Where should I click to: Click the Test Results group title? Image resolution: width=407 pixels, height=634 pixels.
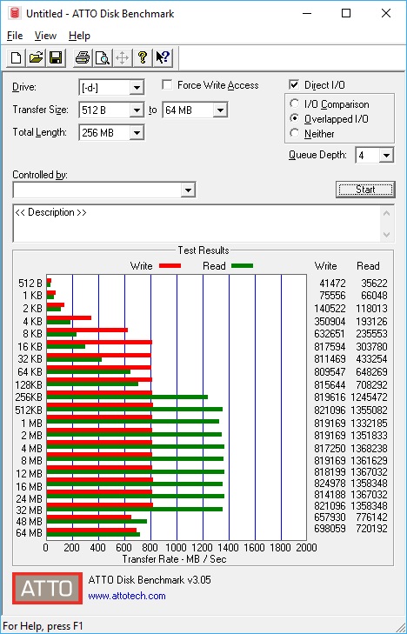click(203, 250)
